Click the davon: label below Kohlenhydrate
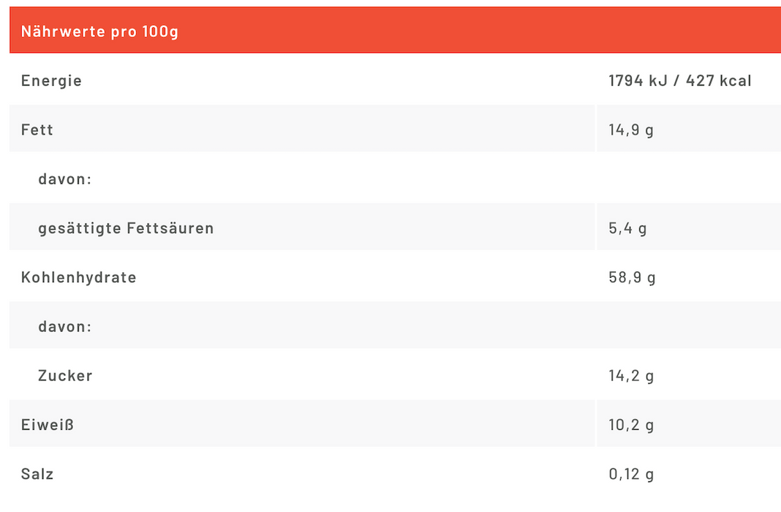This screenshot has height=512, width=781. [65, 326]
